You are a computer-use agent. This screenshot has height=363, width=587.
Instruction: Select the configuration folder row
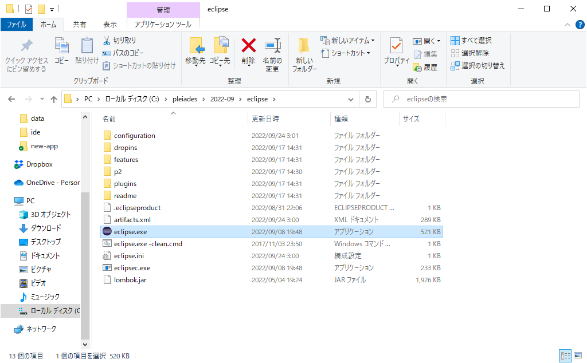(x=271, y=135)
